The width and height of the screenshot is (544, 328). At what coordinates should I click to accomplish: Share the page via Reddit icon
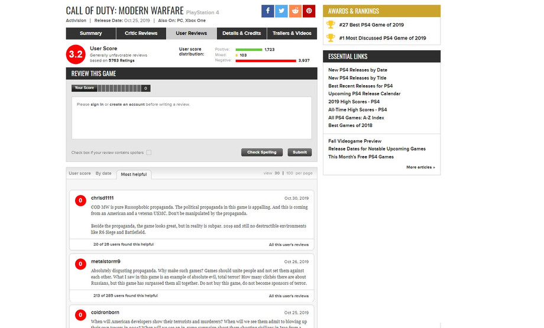(x=295, y=11)
